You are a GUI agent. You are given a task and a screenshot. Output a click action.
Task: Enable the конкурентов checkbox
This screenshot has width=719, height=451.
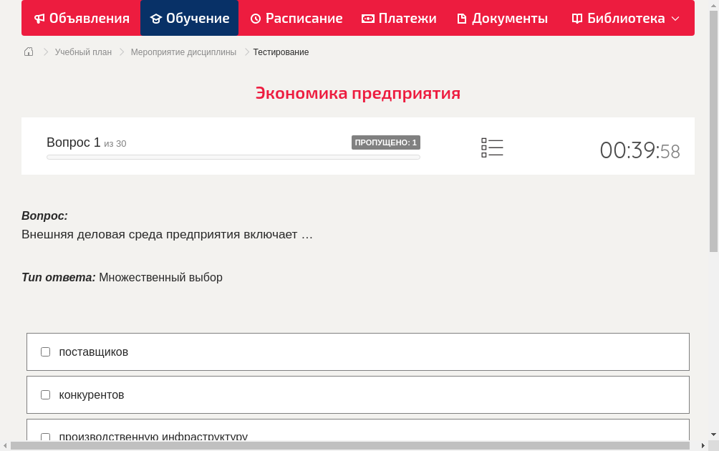point(45,394)
